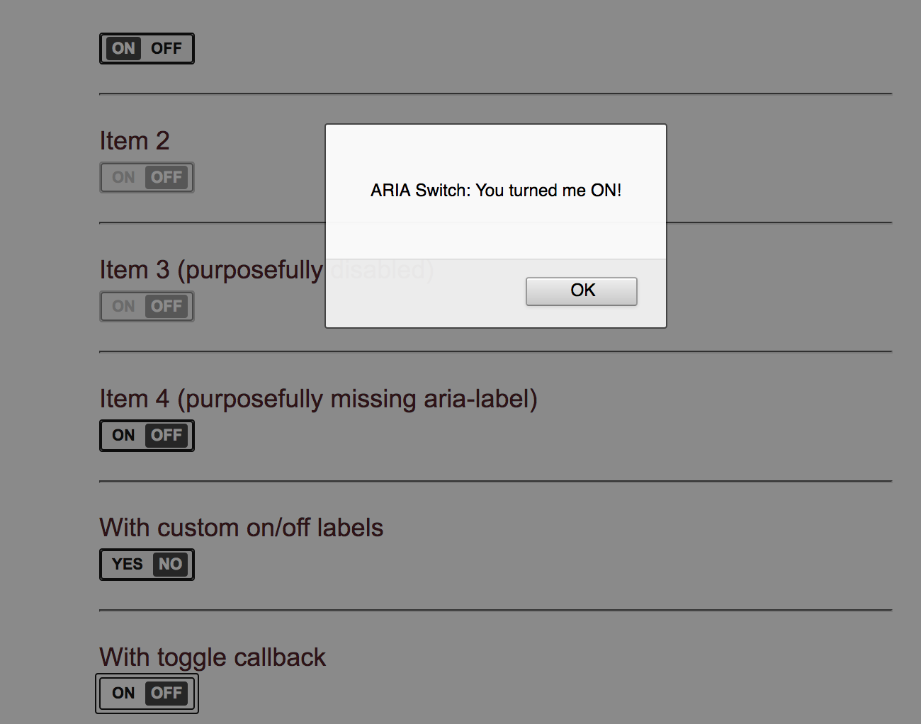Select the NO label of custom switch
The width and height of the screenshot is (921, 724).
[x=170, y=564]
